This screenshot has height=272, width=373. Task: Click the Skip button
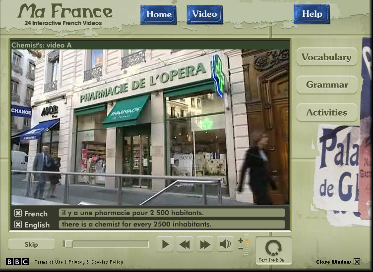tap(31, 244)
